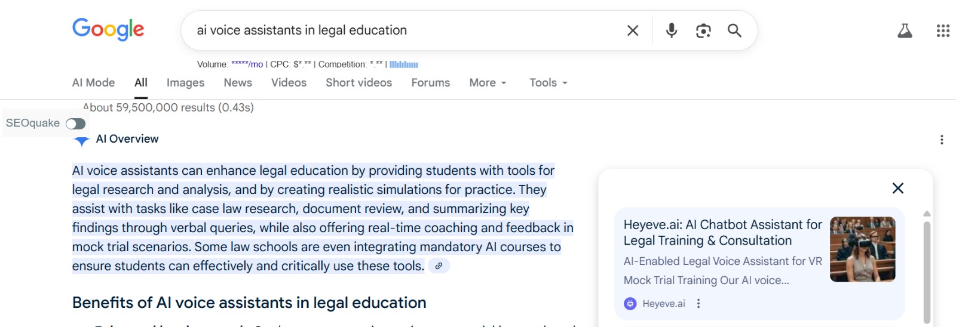Switch to the AI Mode tab
The height and width of the screenshot is (327, 956).
coord(93,83)
